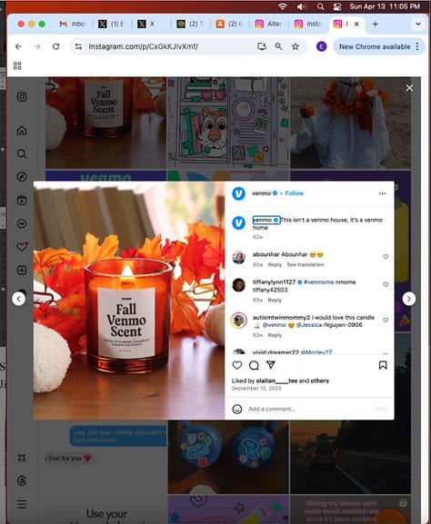Image resolution: width=431 pixels, height=524 pixels.
Task: Open the More hamburger menu in sidebar
Action: click(x=22, y=504)
